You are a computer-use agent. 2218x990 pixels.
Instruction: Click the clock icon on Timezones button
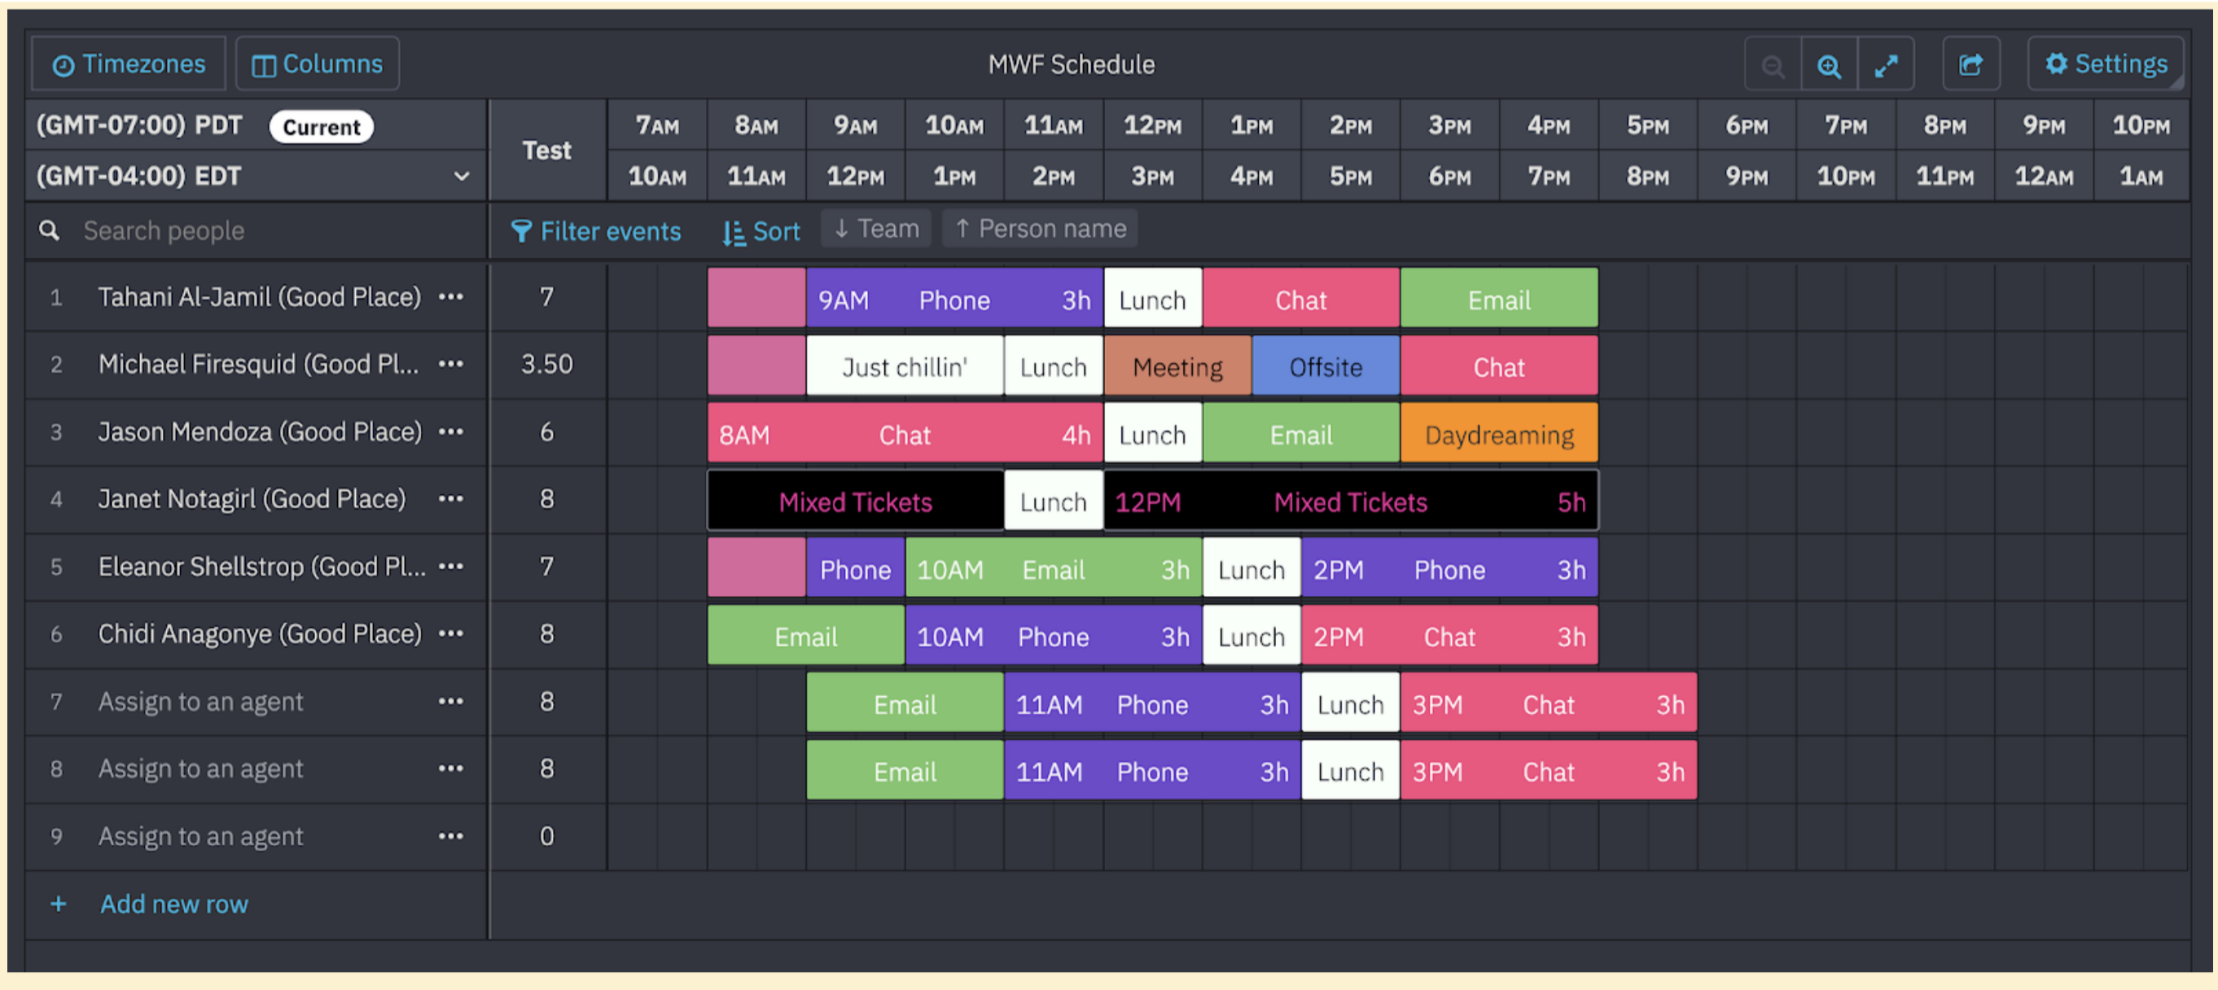pos(64,63)
